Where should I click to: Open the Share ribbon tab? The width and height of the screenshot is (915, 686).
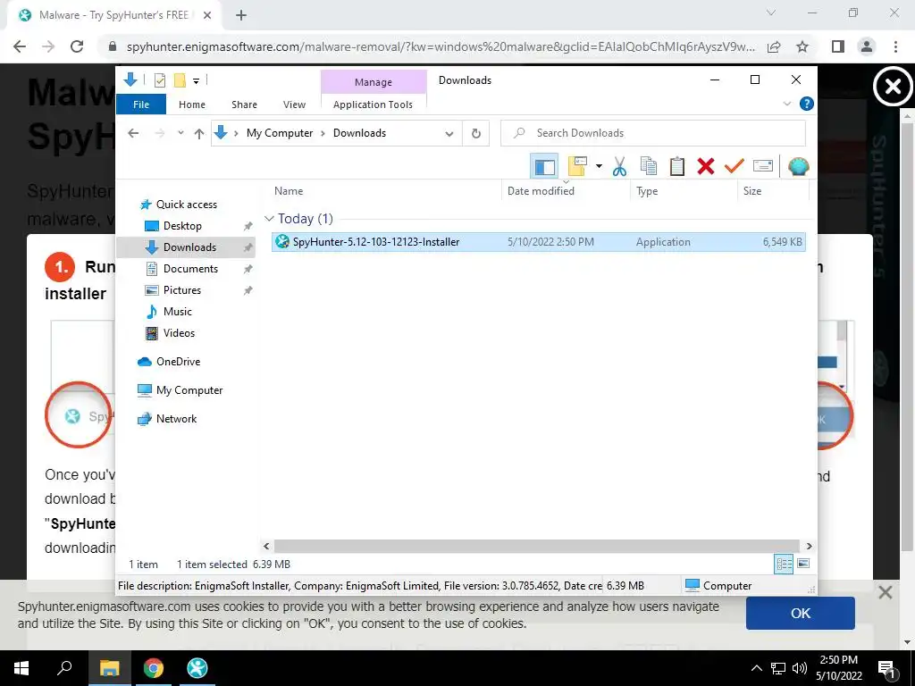click(x=244, y=105)
